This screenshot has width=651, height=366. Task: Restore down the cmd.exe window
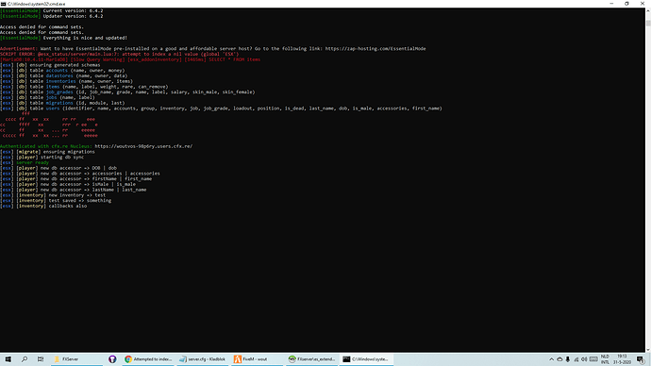(626, 4)
